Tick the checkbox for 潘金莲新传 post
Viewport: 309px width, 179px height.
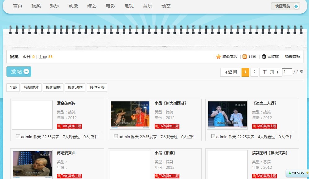click(18, 136)
